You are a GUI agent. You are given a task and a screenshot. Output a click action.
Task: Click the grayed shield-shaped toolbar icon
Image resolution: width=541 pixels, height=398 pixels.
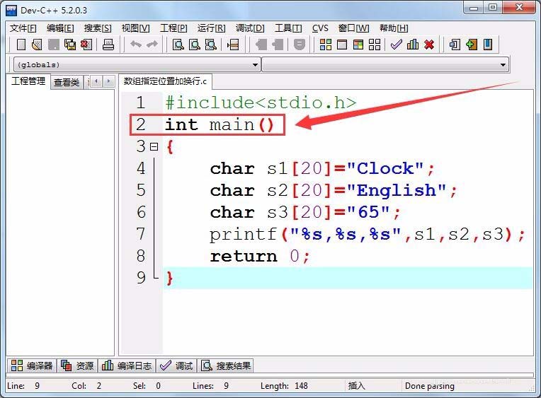[300, 45]
